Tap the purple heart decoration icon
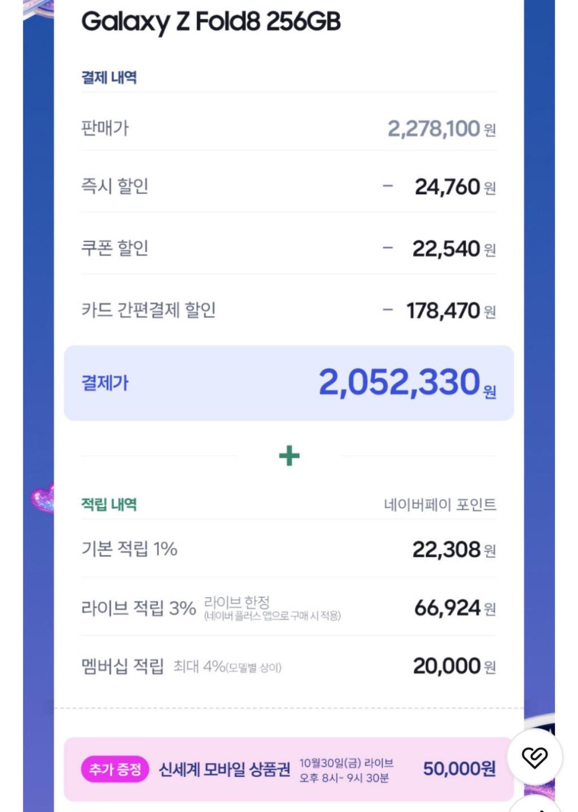The height and width of the screenshot is (812, 578). coord(43,499)
